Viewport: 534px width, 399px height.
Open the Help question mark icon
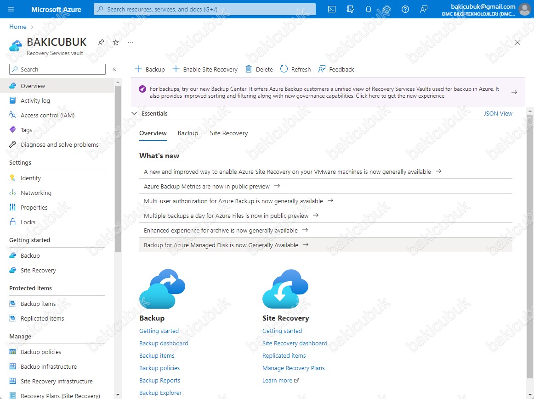(x=405, y=9)
